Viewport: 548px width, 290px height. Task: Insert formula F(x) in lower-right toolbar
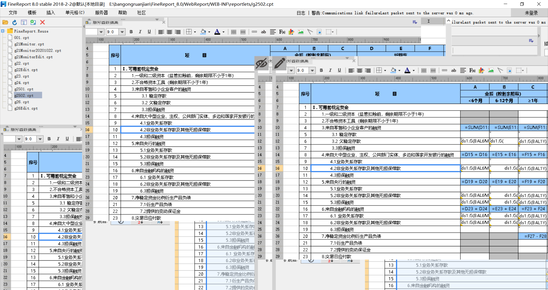tap(472, 71)
